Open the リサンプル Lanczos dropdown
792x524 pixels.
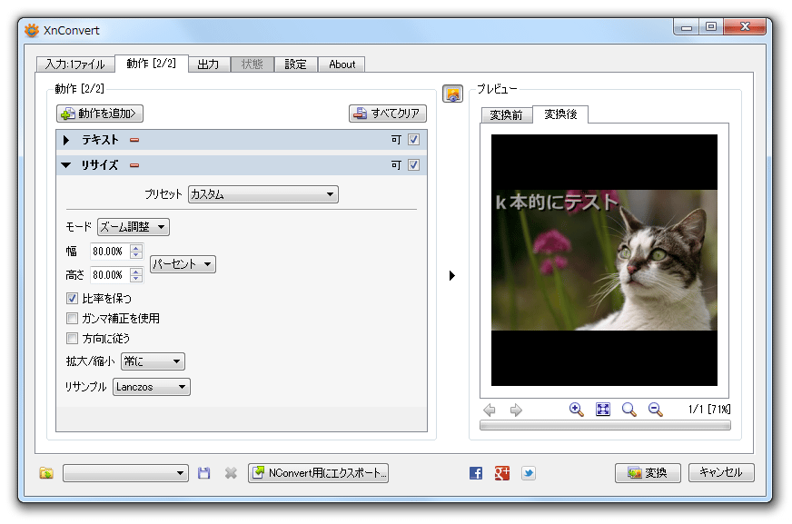152,387
